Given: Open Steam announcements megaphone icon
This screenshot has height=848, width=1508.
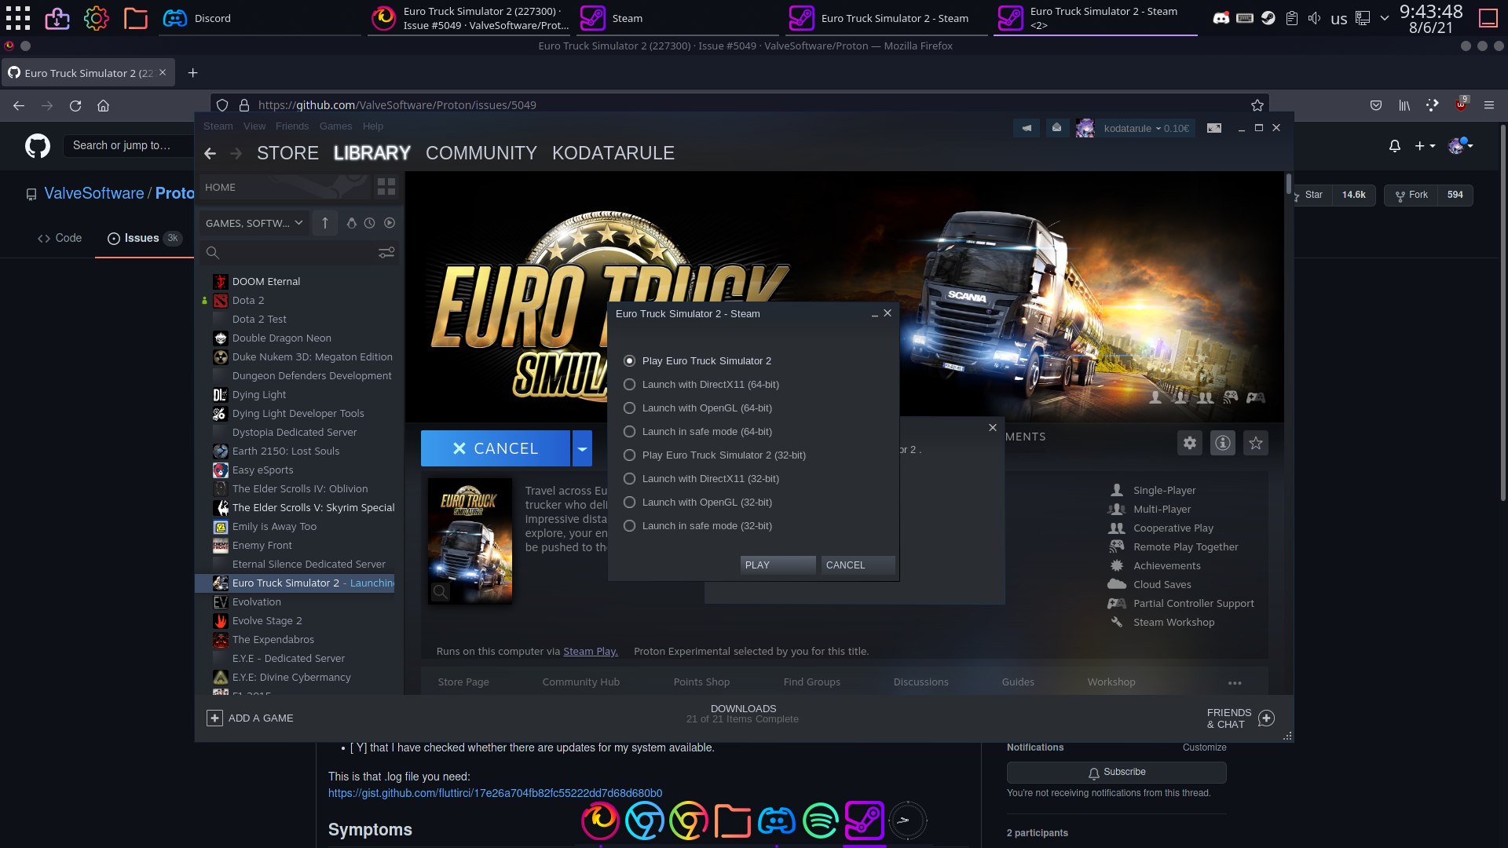Looking at the screenshot, I should [1027, 128].
